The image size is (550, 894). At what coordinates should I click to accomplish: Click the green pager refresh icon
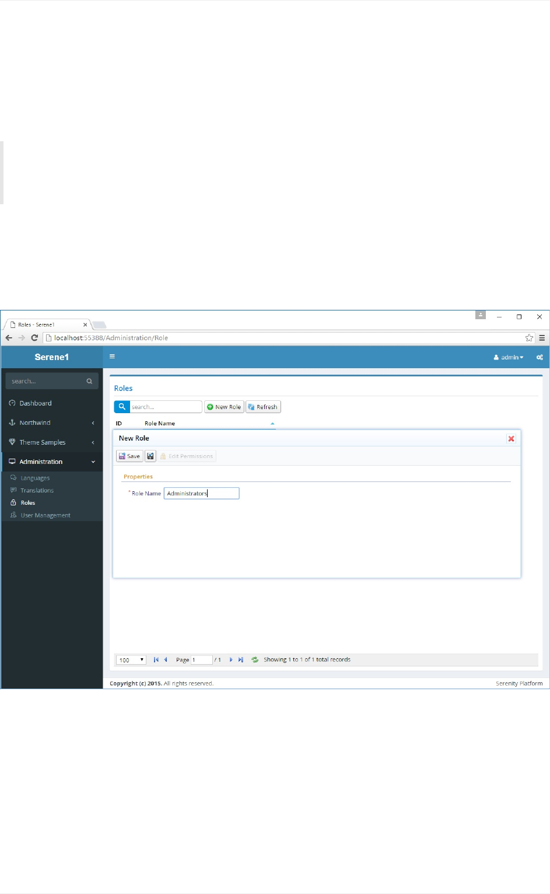(x=255, y=660)
